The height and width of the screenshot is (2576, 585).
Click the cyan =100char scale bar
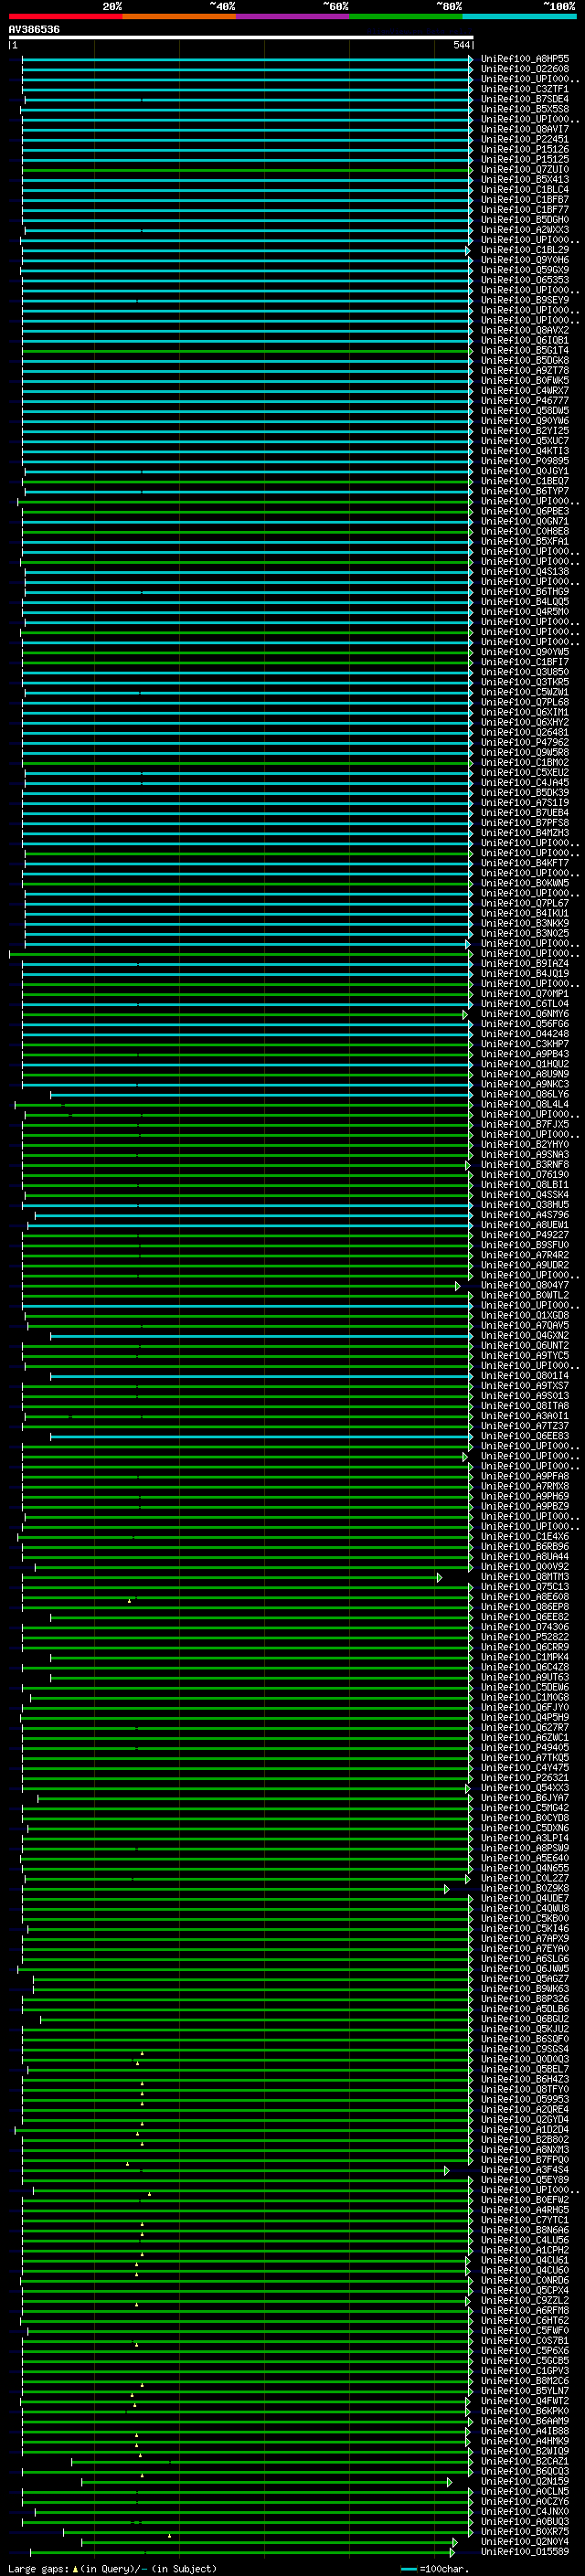click(408, 2569)
